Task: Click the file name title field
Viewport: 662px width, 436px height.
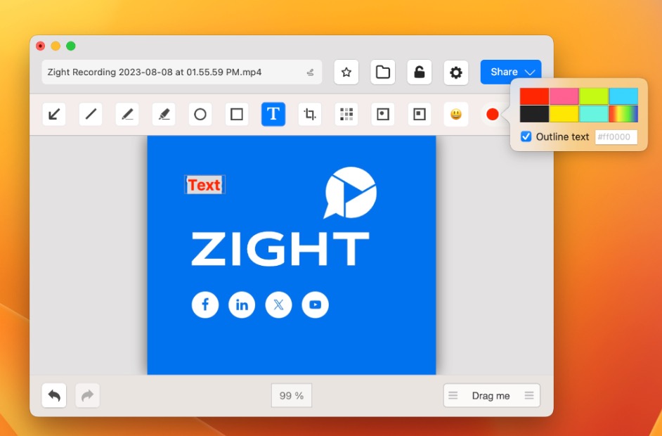Action: coord(181,72)
